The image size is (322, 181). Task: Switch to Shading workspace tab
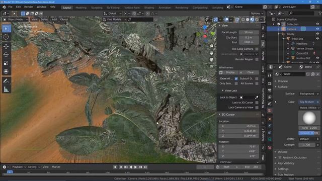click(x=149, y=8)
